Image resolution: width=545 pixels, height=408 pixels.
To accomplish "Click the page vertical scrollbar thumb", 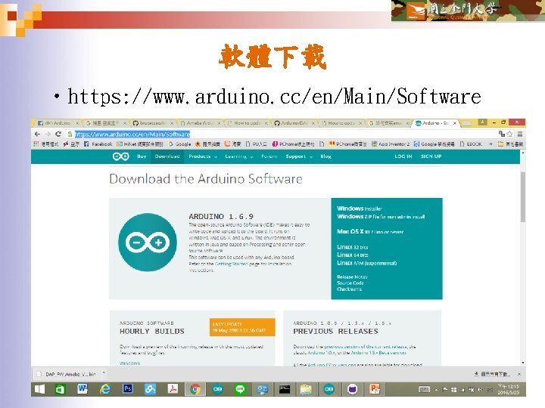I will click(x=523, y=197).
